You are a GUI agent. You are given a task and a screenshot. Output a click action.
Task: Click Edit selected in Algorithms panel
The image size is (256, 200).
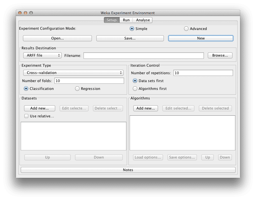coord(178,108)
